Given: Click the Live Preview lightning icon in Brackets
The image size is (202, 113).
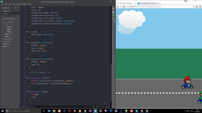Looking at the screenshot, I should pyautogui.click(x=113, y=9).
